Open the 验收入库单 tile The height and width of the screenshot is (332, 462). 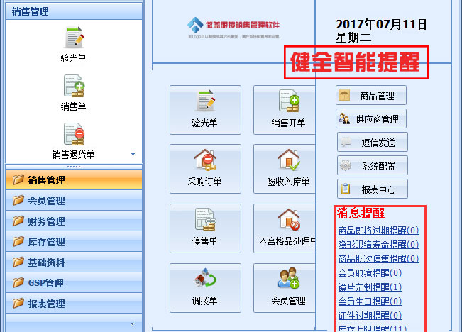click(288, 168)
